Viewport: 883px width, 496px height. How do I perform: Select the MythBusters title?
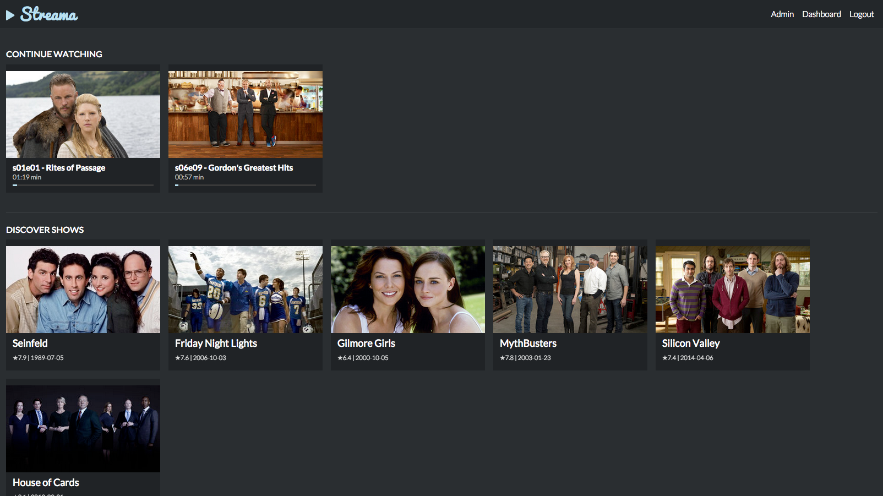point(528,344)
